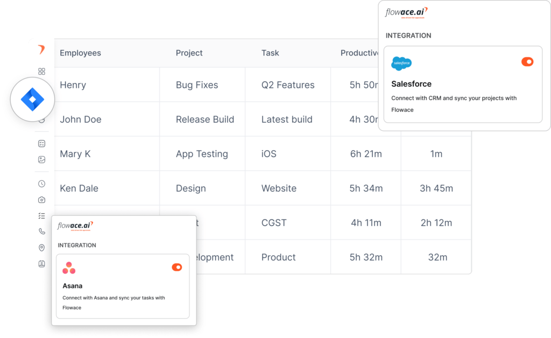Click the Salesforce cloud logo

point(401,62)
